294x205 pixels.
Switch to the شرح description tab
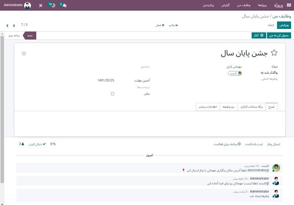(x=272, y=107)
